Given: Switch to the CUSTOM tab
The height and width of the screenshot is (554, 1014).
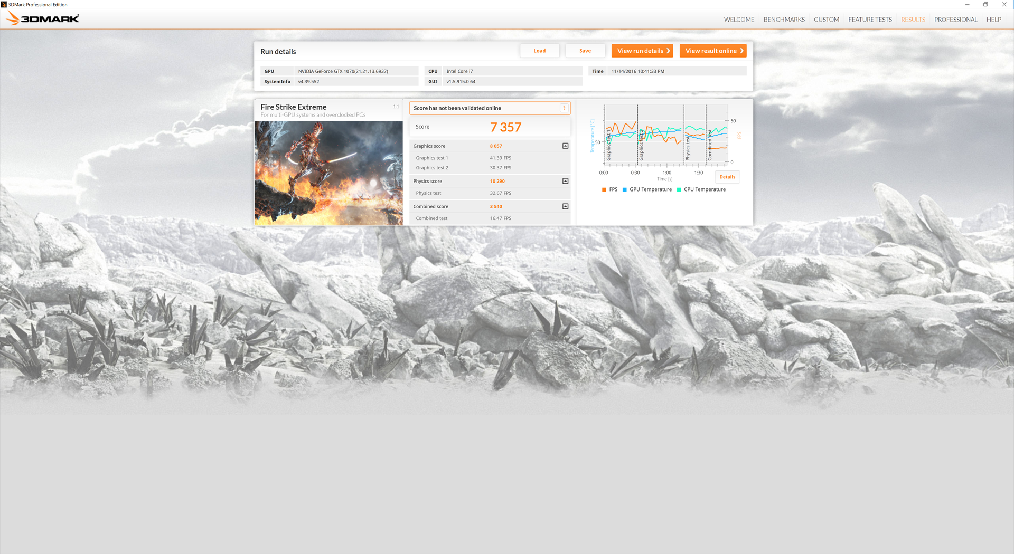Looking at the screenshot, I should pyautogui.click(x=826, y=20).
